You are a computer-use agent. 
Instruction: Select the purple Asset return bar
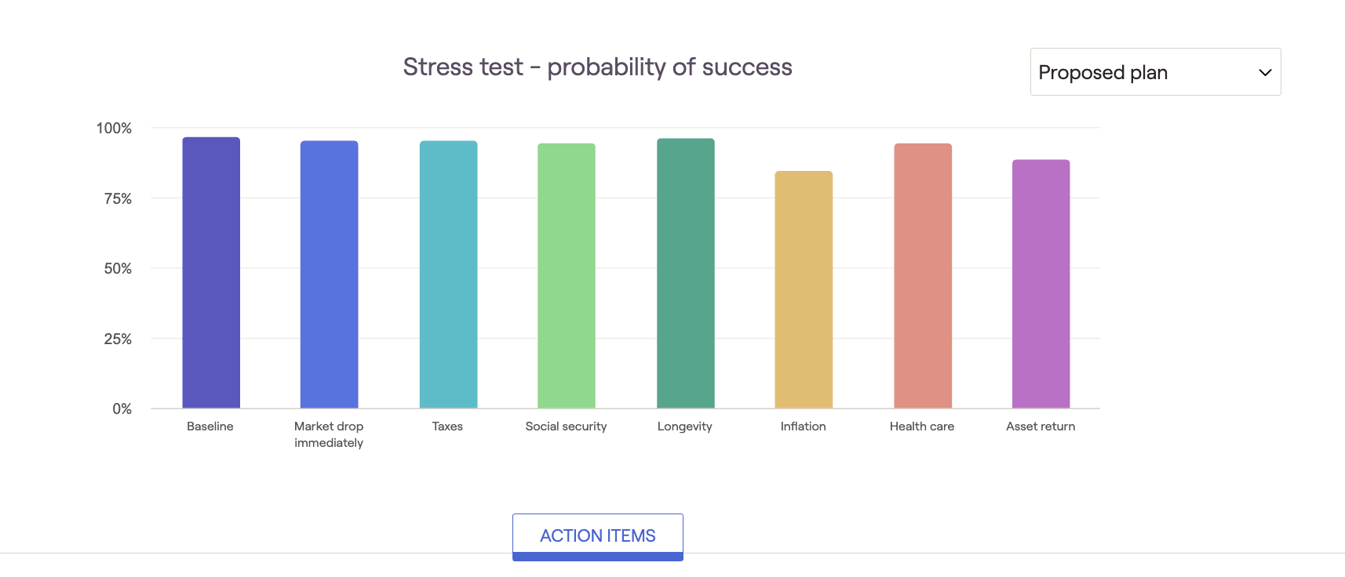pyautogui.click(x=1041, y=284)
